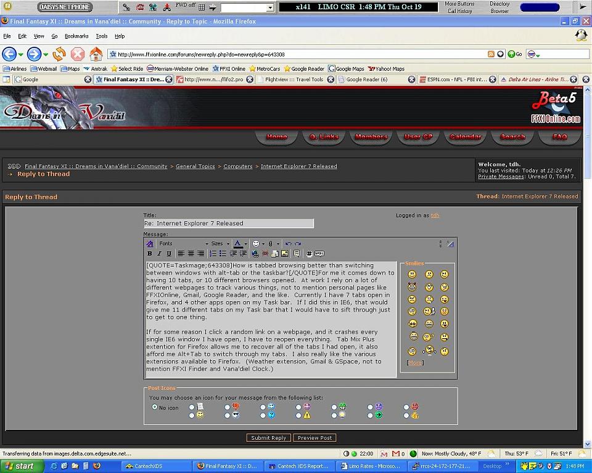
Task: Click the Title input field
Action: pos(228,224)
